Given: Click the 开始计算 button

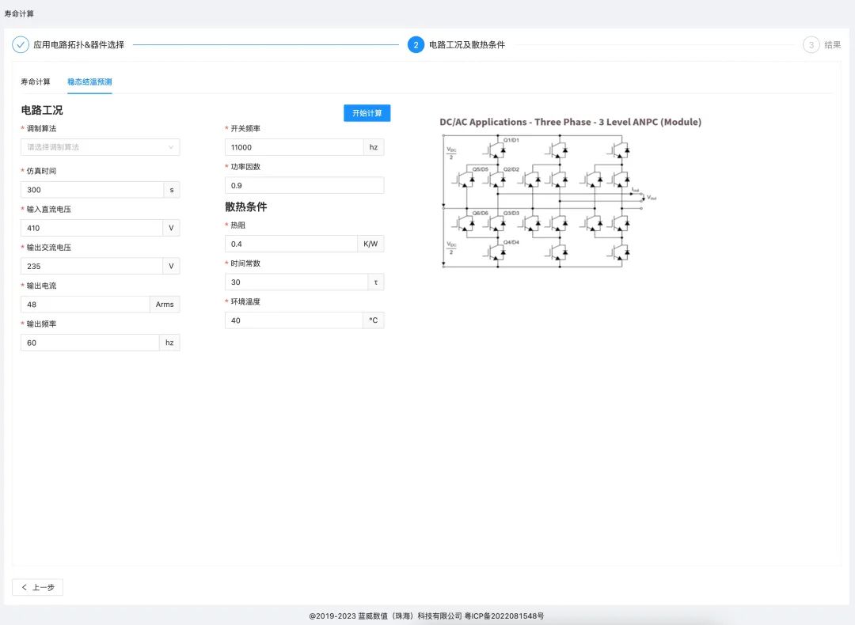Looking at the screenshot, I should tap(367, 112).
